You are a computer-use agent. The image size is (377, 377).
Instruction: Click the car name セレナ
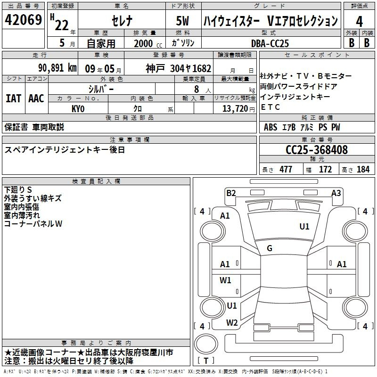[121, 21]
